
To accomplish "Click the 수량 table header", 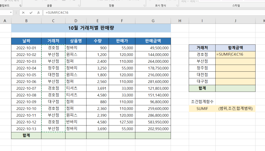I will click(x=97, y=41).
